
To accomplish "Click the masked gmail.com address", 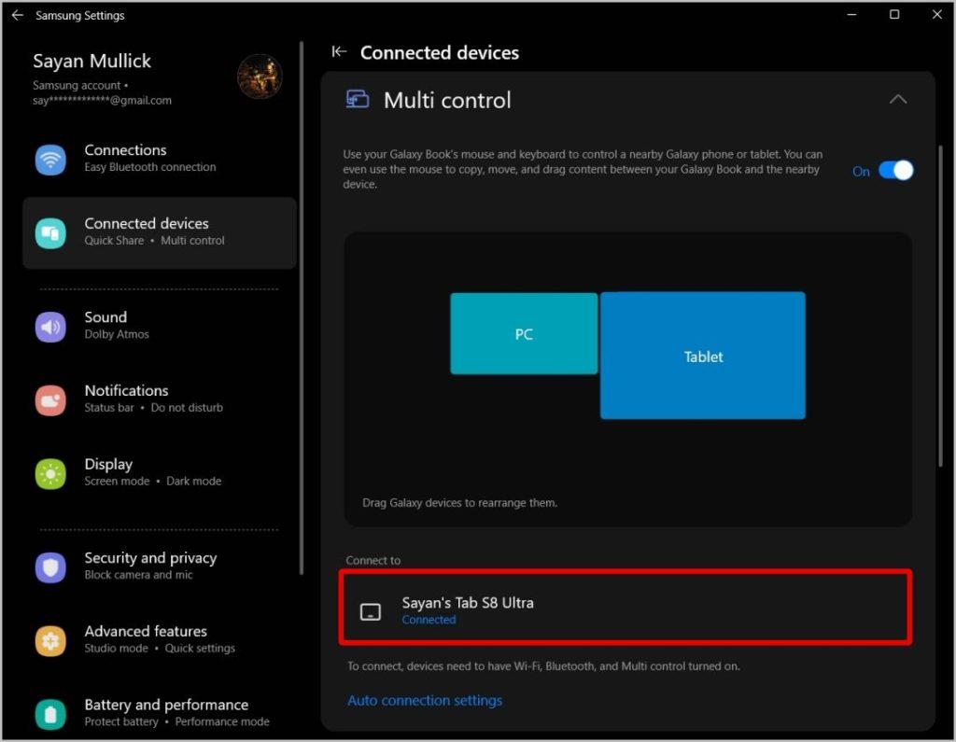I will tap(102, 101).
